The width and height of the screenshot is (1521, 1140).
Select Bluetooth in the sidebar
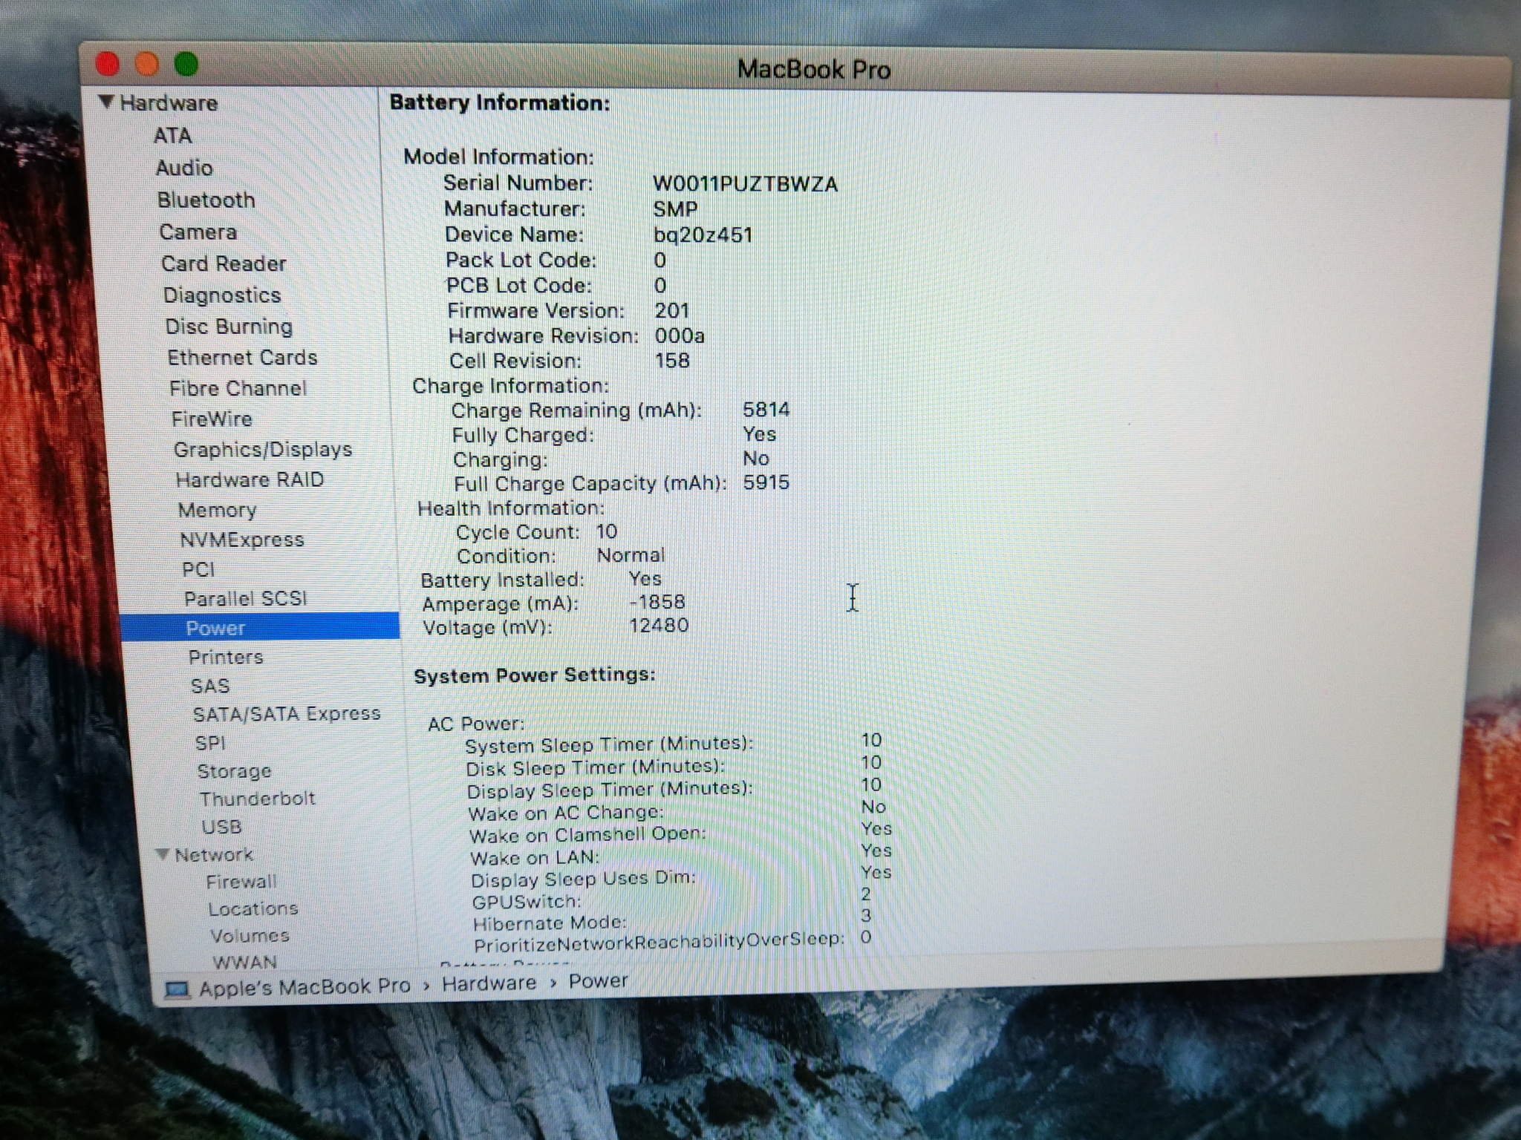click(x=206, y=200)
